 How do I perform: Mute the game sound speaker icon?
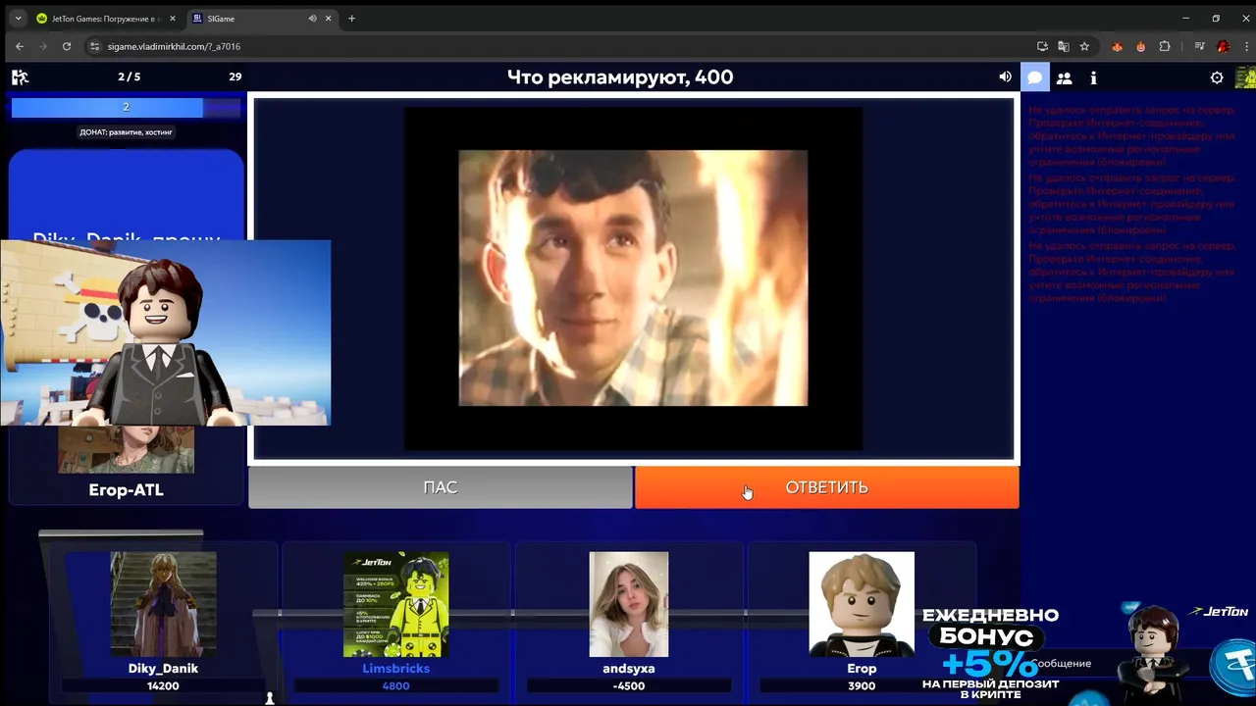coord(1005,76)
